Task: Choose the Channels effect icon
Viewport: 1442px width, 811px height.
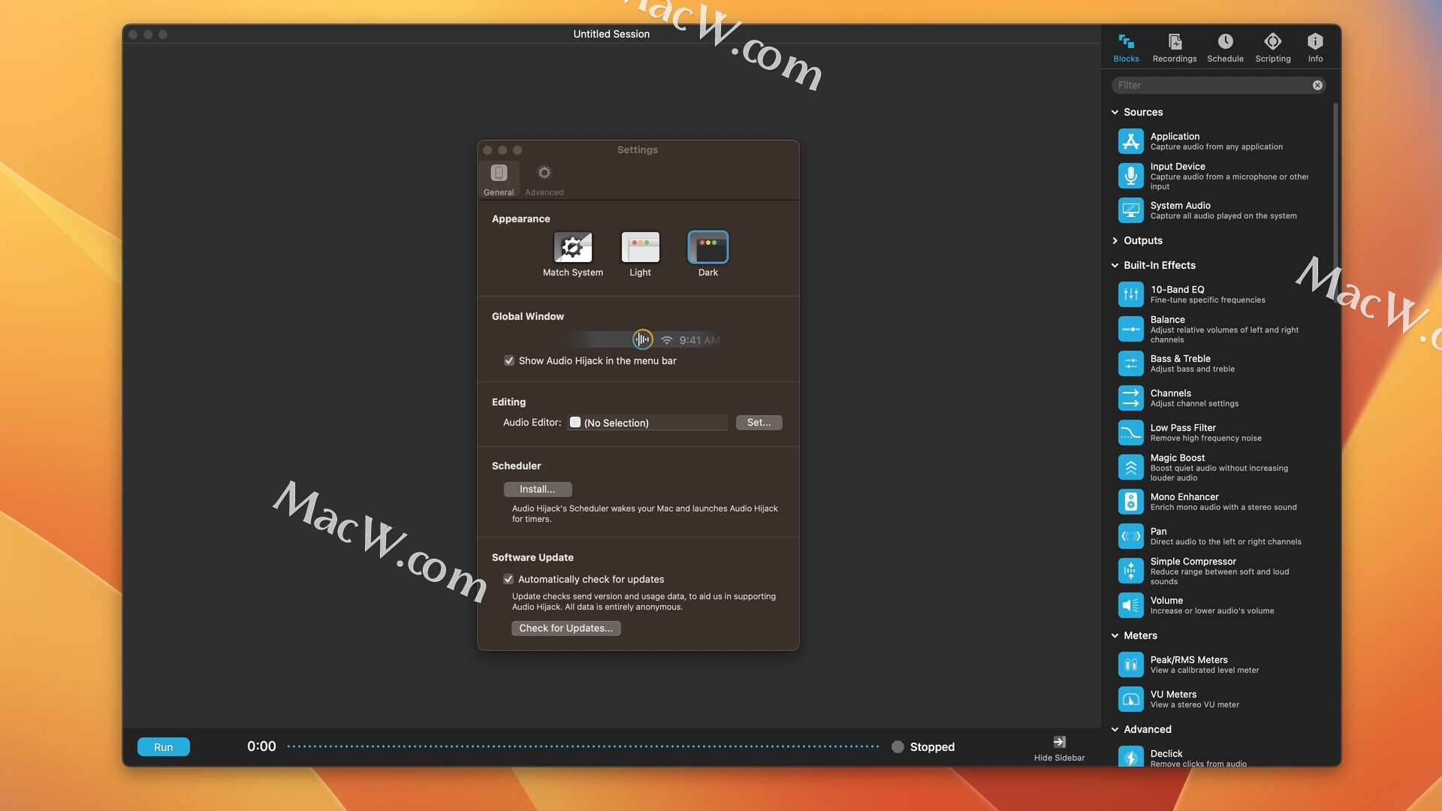Action: (x=1130, y=398)
